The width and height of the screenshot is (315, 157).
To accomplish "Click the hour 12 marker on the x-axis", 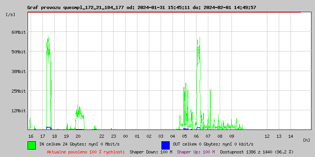I will pos(267,136).
